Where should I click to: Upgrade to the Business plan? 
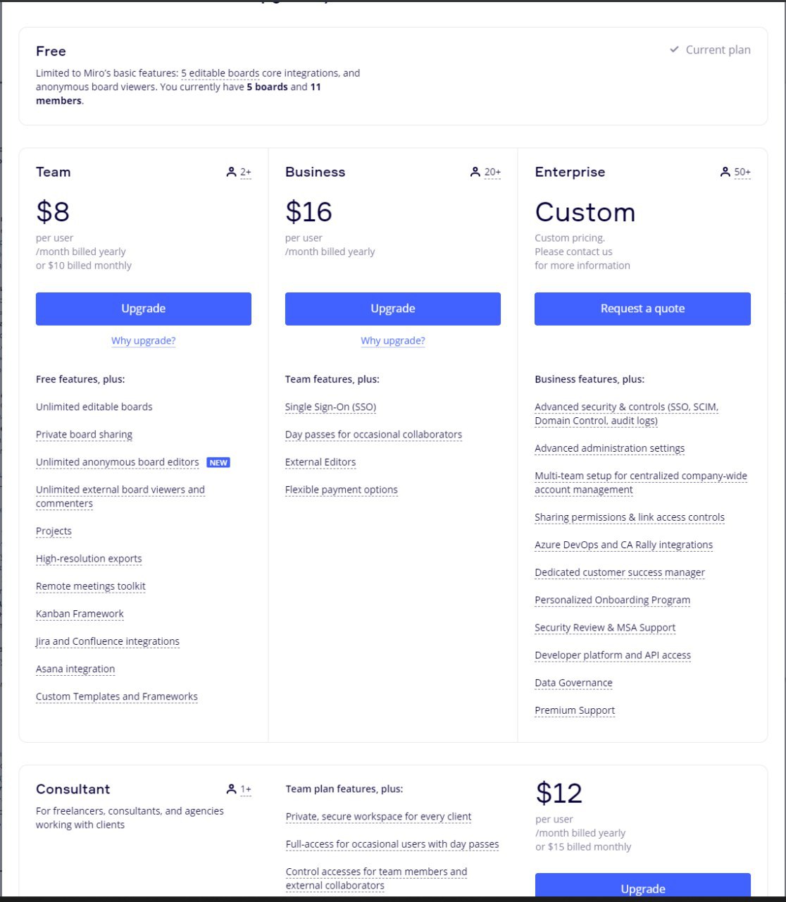[x=393, y=309]
